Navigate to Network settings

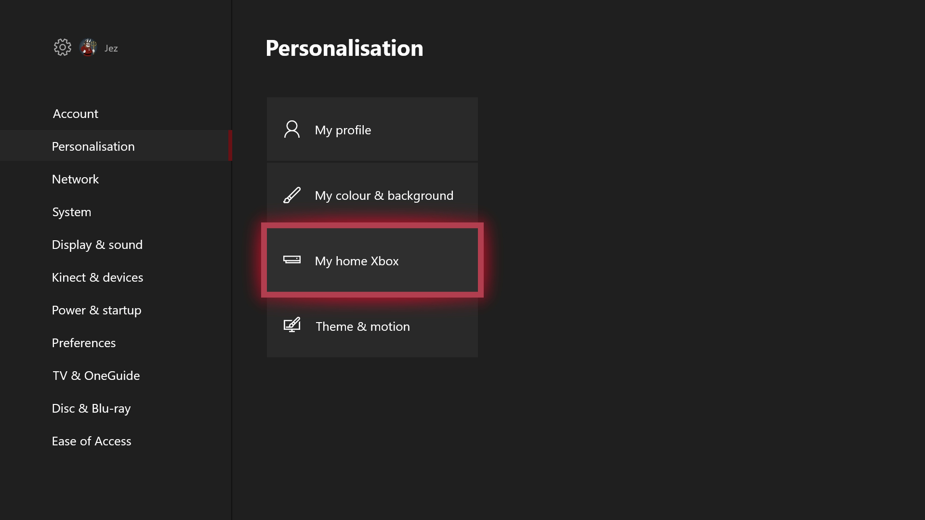point(76,179)
